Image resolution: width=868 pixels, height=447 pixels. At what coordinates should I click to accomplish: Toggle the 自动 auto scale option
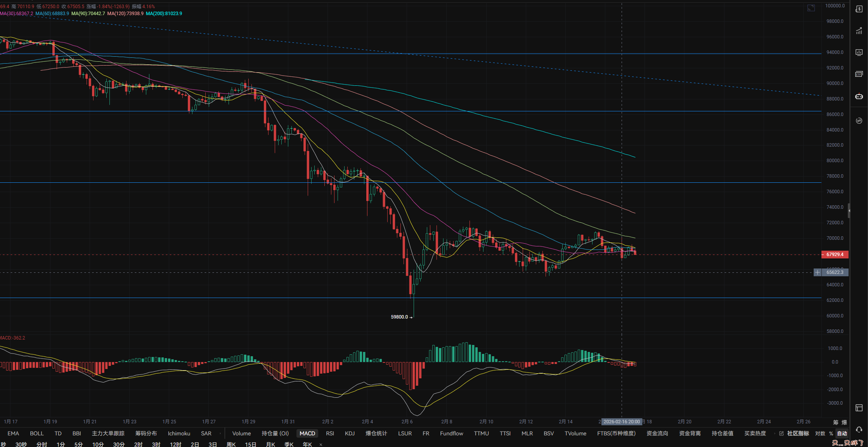coord(842,433)
